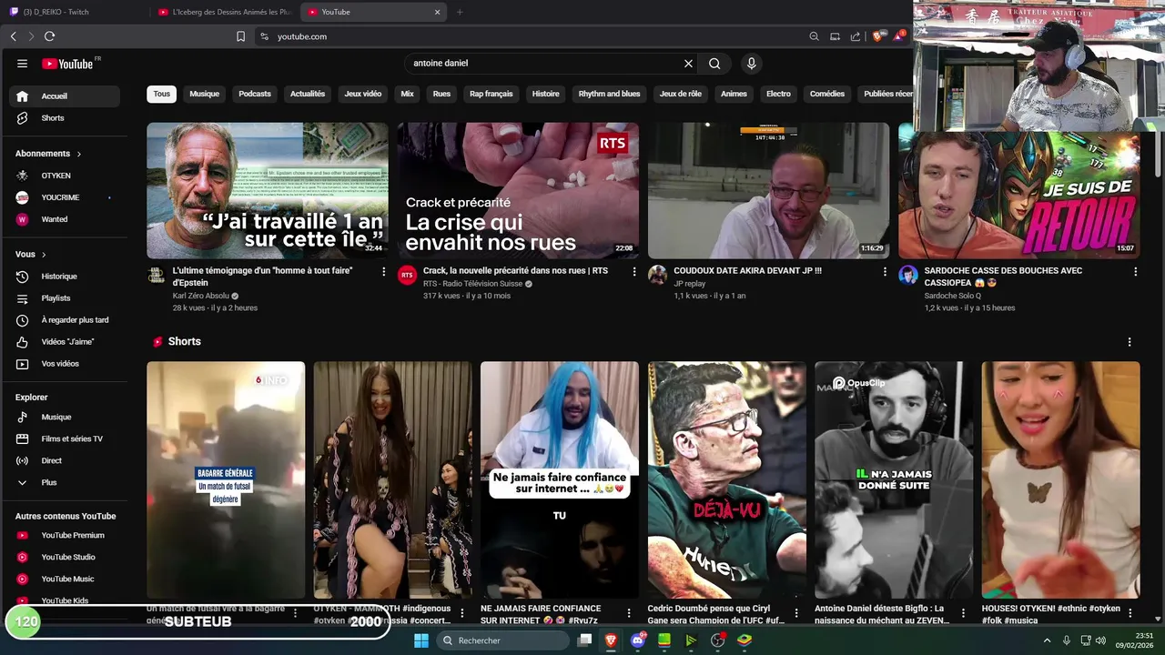Bookmark this page in the toolbar
This screenshot has width=1165, height=655.
(x=240, y=36)
